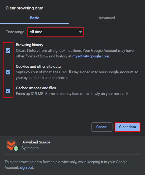Click the green sync badge icon
145x175 pixels.
coord(16,148)
